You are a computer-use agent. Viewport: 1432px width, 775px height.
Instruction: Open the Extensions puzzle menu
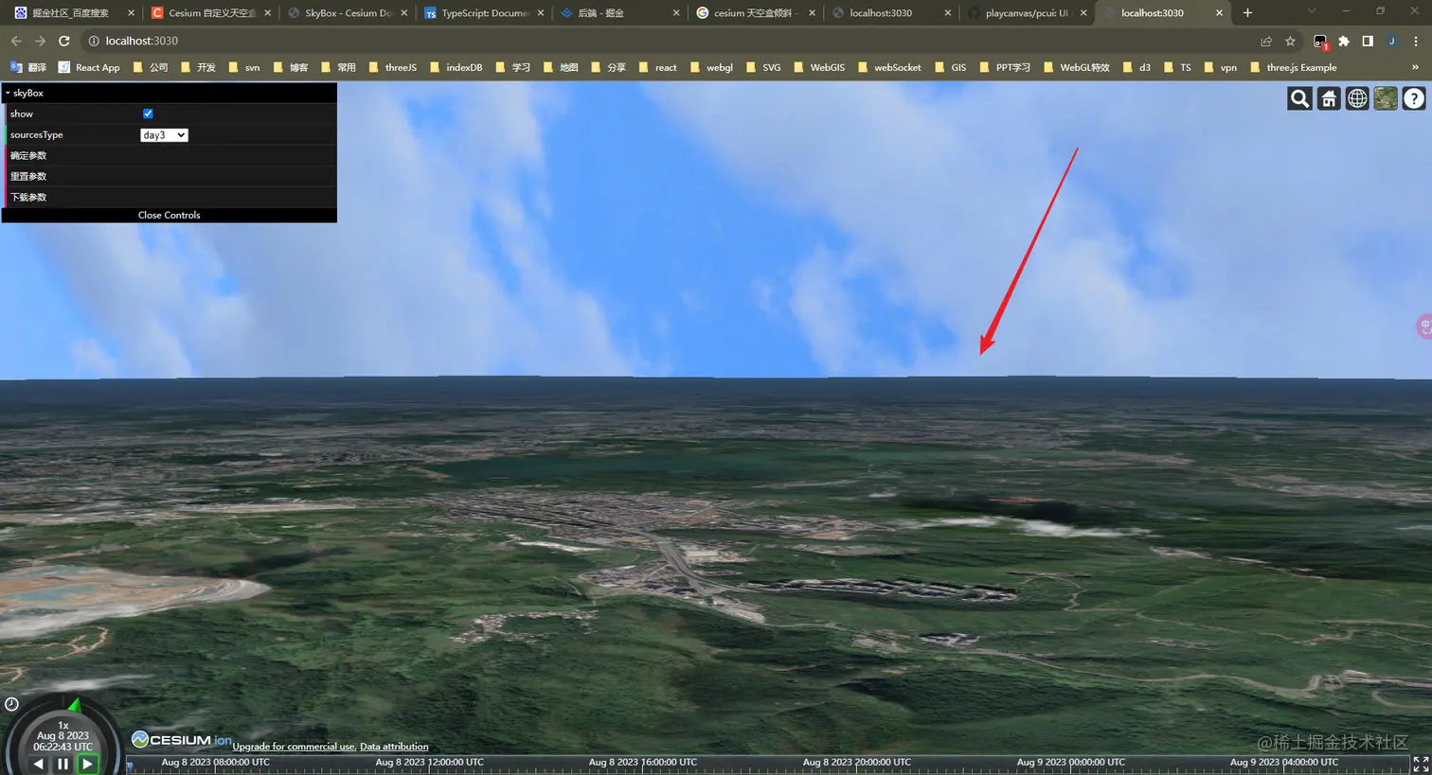[x=1344, y=41]
